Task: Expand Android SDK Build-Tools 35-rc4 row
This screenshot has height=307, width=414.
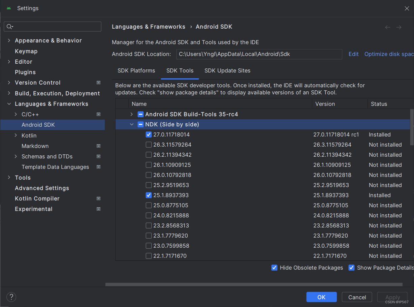Action: (x=132, y=114)
